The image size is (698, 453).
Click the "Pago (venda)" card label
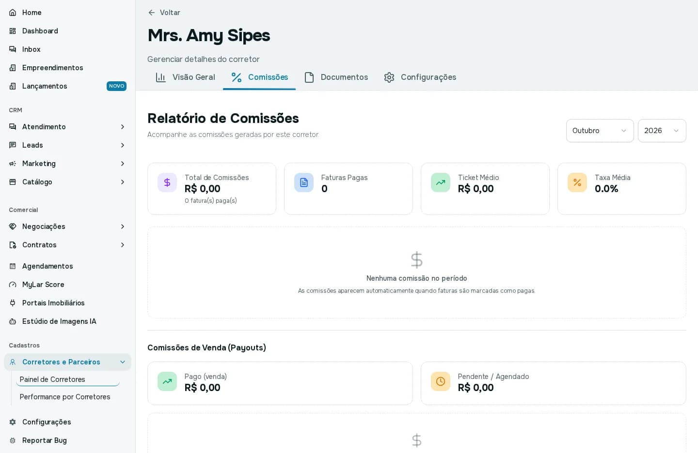tap(206, 377)
